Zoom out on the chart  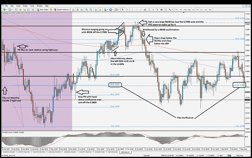[91, 10]
